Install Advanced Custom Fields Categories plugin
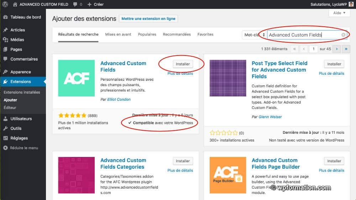 click(x=183, y=161)
